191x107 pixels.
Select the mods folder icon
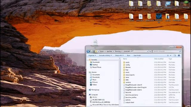click(124, 72)
